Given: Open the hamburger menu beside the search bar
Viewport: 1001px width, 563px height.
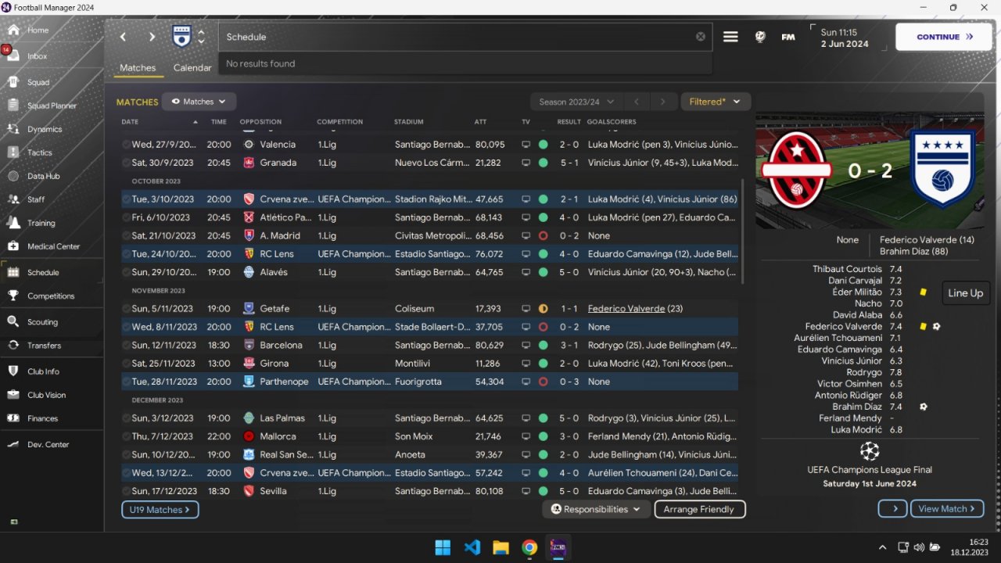Looking at the screenshot, I should (730, 37).
